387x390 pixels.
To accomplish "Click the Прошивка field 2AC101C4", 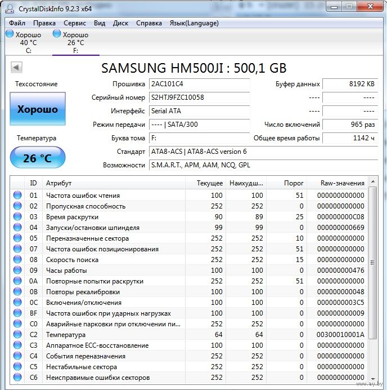I will click(199, 84).
